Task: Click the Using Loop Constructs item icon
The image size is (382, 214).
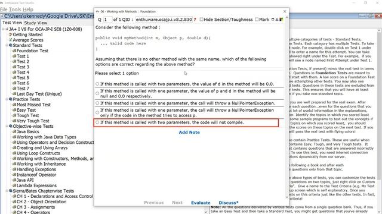Action: (14, 153)
